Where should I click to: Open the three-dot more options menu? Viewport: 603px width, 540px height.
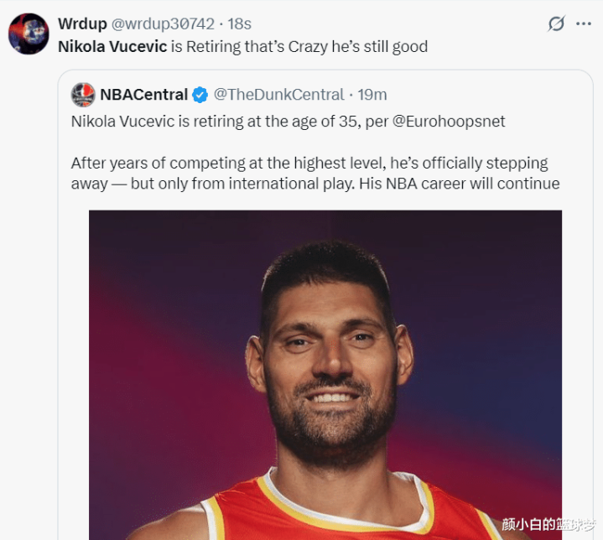584,23
